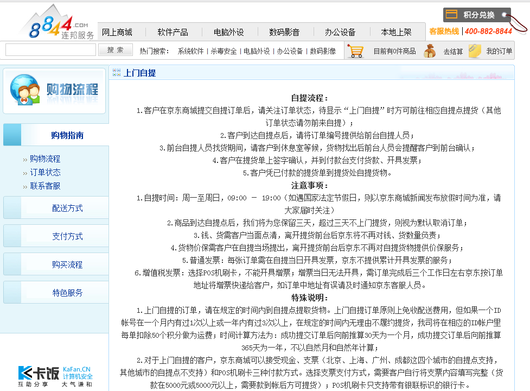The image size is (530, 391).
Task: Click the money bag checkout icon
Action: 430,51
